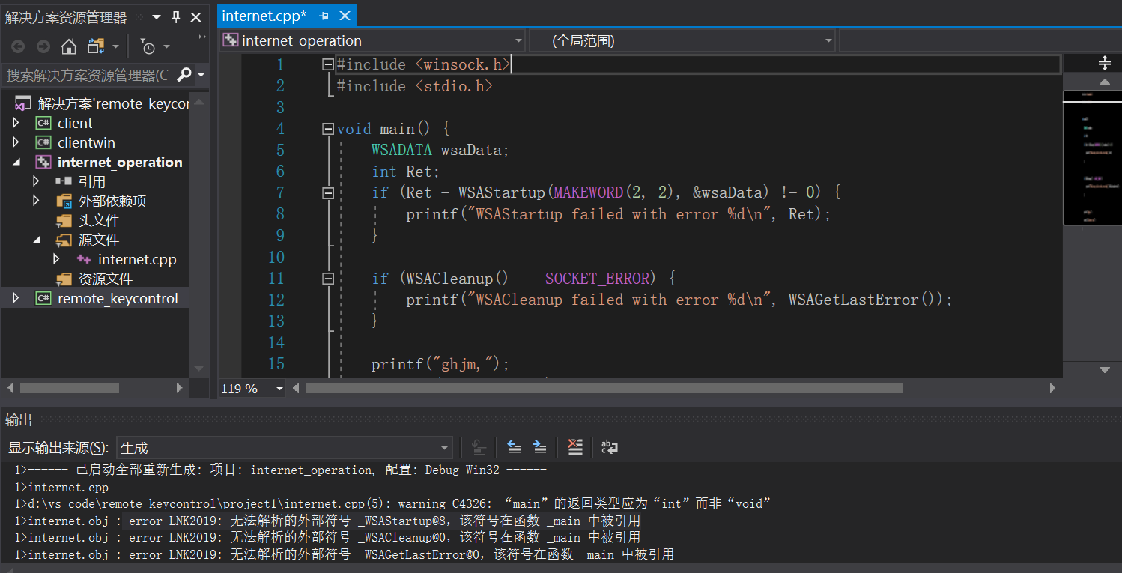The image size is (1122, 573).
Task: Open the pending-changes clock filter icon
Action: coord(148,46)
